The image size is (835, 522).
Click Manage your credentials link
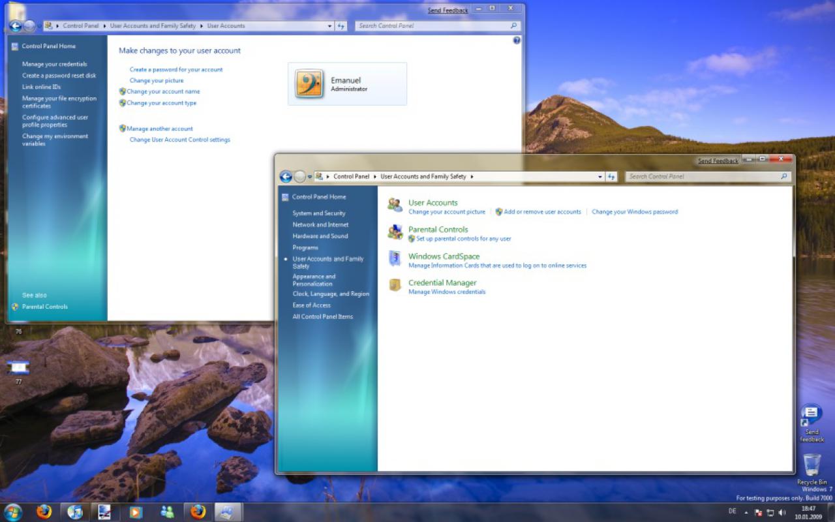(x=55, y=65)
